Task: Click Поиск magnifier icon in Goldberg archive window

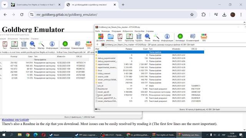Action: click(148, 38)
